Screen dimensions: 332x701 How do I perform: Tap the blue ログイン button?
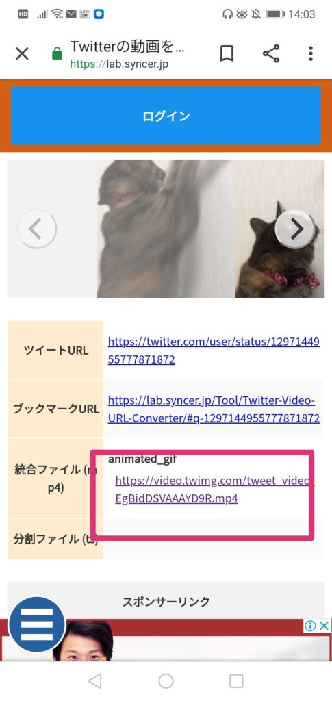click(x=166, y=116)
